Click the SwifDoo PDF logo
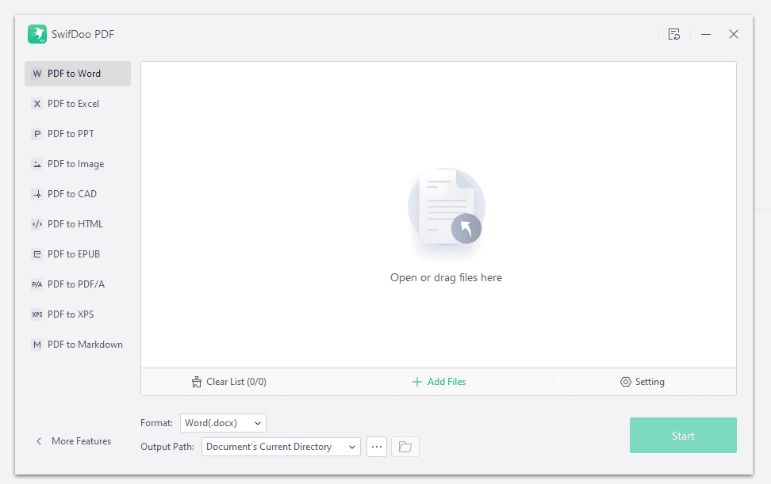Viewport: 771px width, 484px height. (37, 34)
